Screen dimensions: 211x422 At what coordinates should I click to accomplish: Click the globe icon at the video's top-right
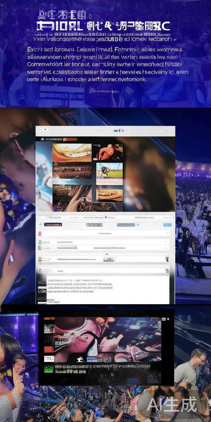(164, 319)
